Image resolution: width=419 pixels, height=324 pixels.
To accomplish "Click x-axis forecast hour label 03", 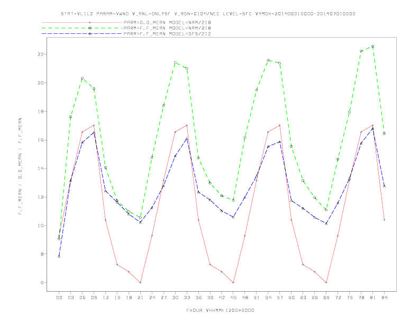I will tap(70, 298).
